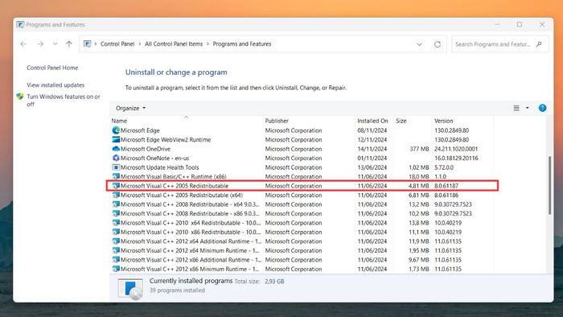Select Microsoft Visual C++ 2005 Redistributable name
The image size is (563, 317).
point(175,186)
